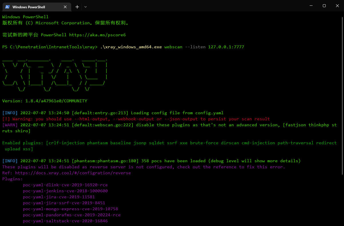
Task: Minimize the terminal window
Action: (x=311, y=6)
